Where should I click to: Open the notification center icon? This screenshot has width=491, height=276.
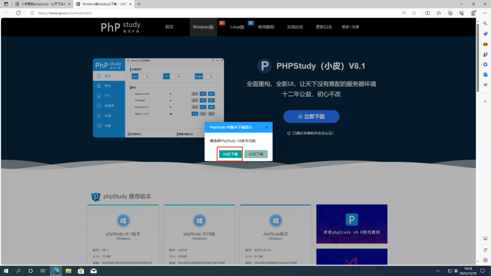(482, 271)
